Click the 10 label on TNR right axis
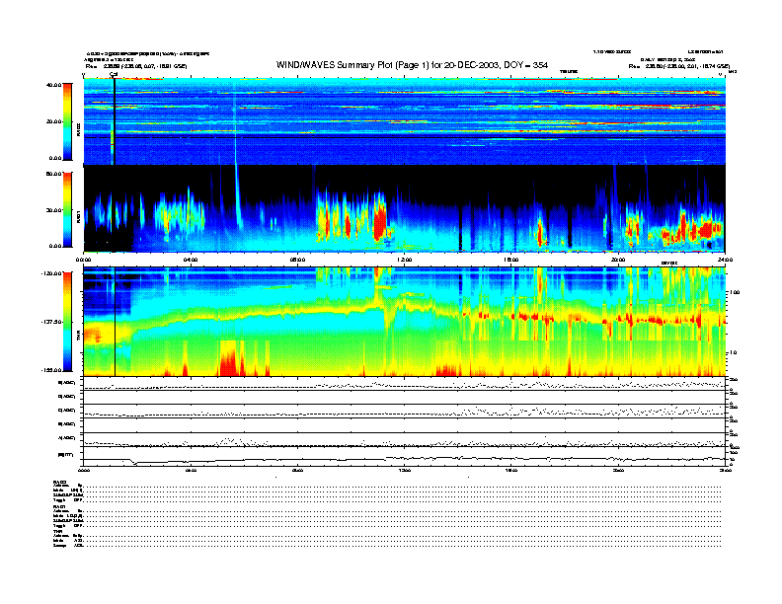This screenshot has width=782, height=604. (x=733, y=353)
